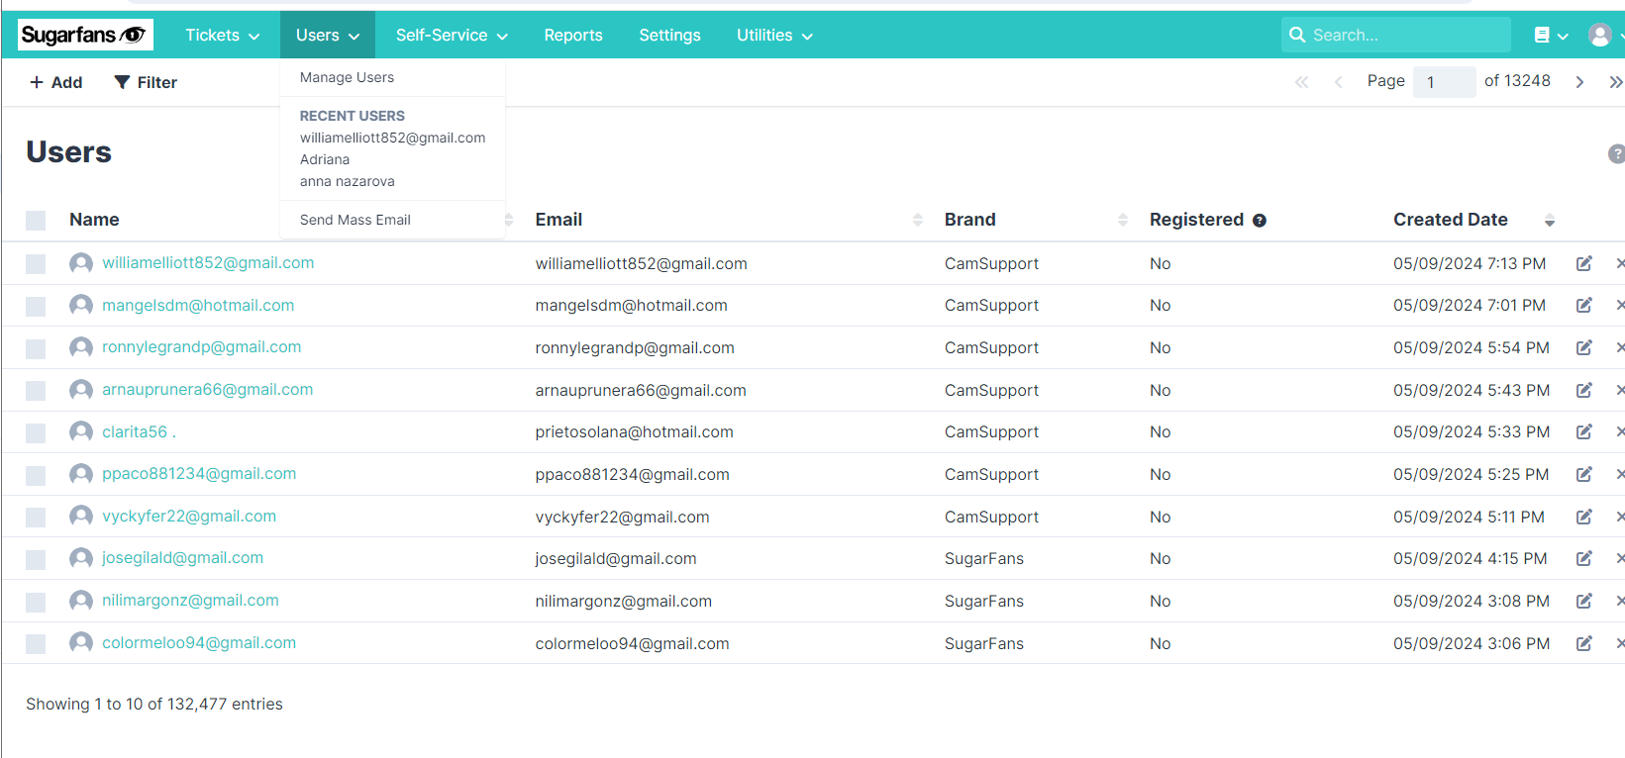Open the user profile avatar menu

tap(1600, 36)
